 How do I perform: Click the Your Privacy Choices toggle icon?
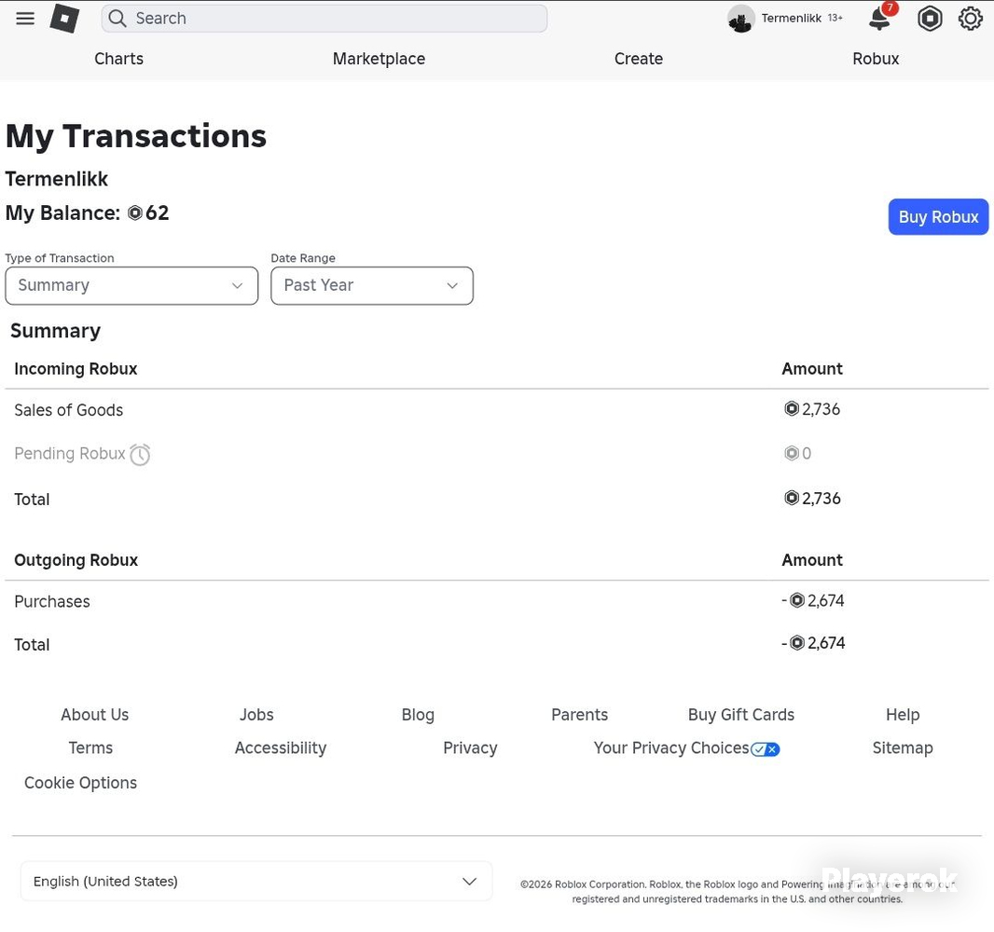pos(766,749)
